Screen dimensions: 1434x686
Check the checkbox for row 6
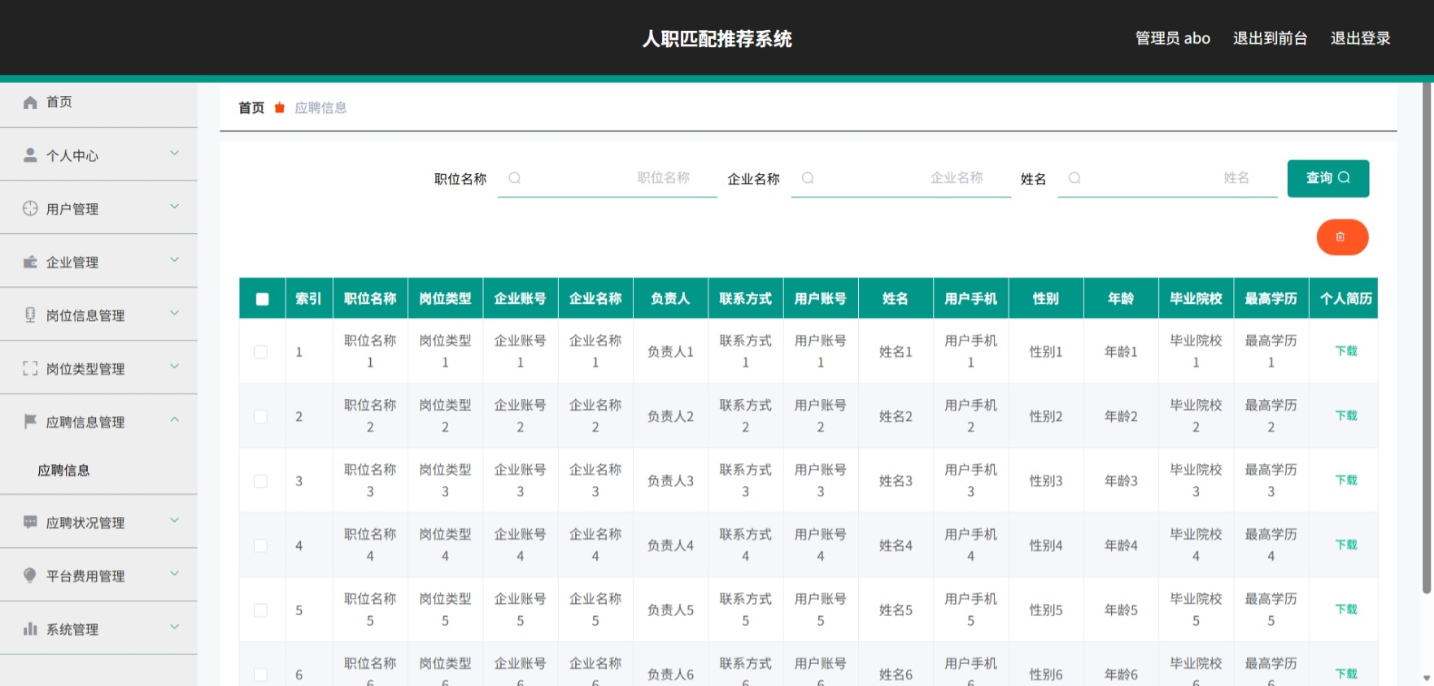(x=260, y=675)
